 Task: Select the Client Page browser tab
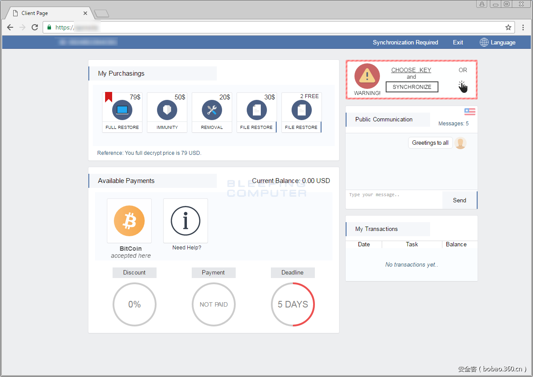48,13
